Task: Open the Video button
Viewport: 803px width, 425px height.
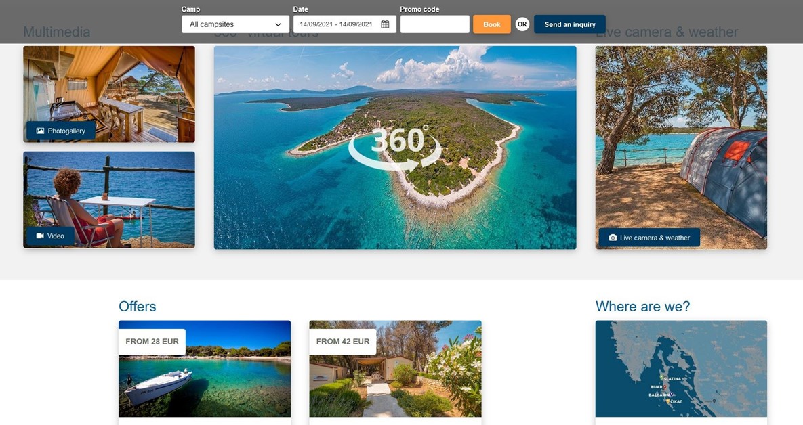Action: pos(50,236)
